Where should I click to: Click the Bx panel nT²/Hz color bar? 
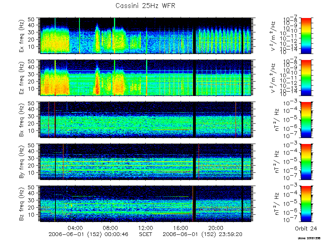(x=306, y=120)
